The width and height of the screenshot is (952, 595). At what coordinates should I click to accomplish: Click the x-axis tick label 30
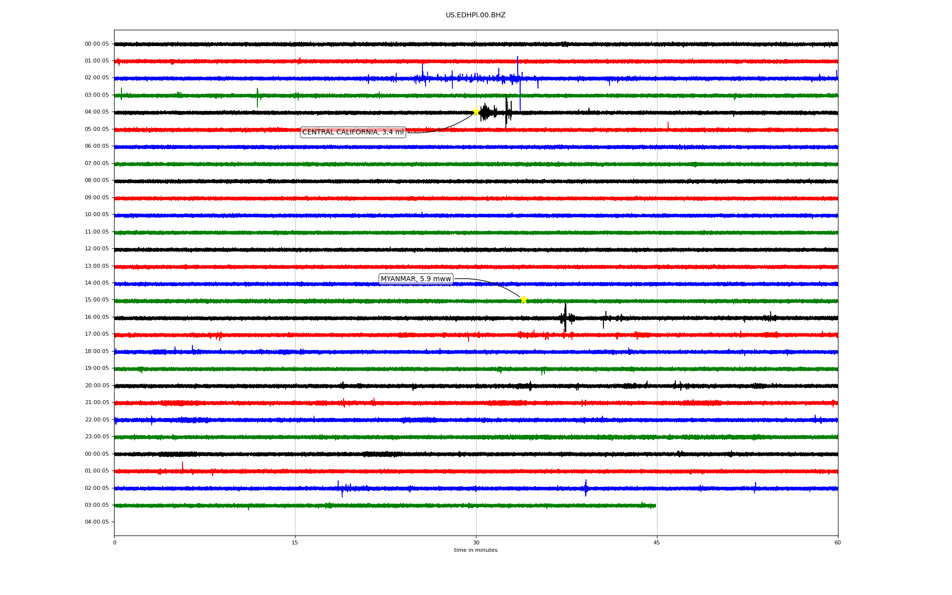[476, 542]
